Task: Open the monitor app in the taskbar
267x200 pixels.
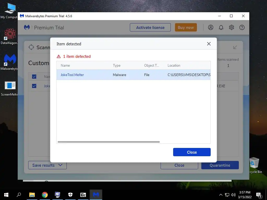Action: (x=57, y=195)
